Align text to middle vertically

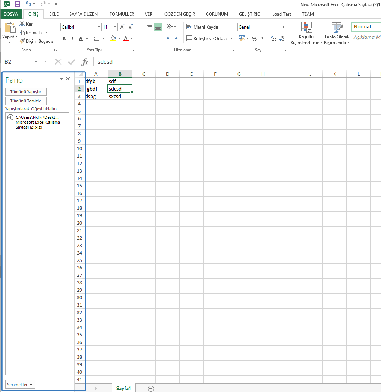tap(150, 27)
